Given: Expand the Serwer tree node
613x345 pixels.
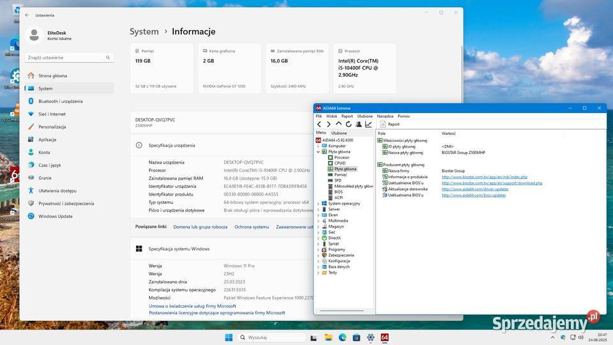Looking at the screenshot, I should click(x=318, y=210).
